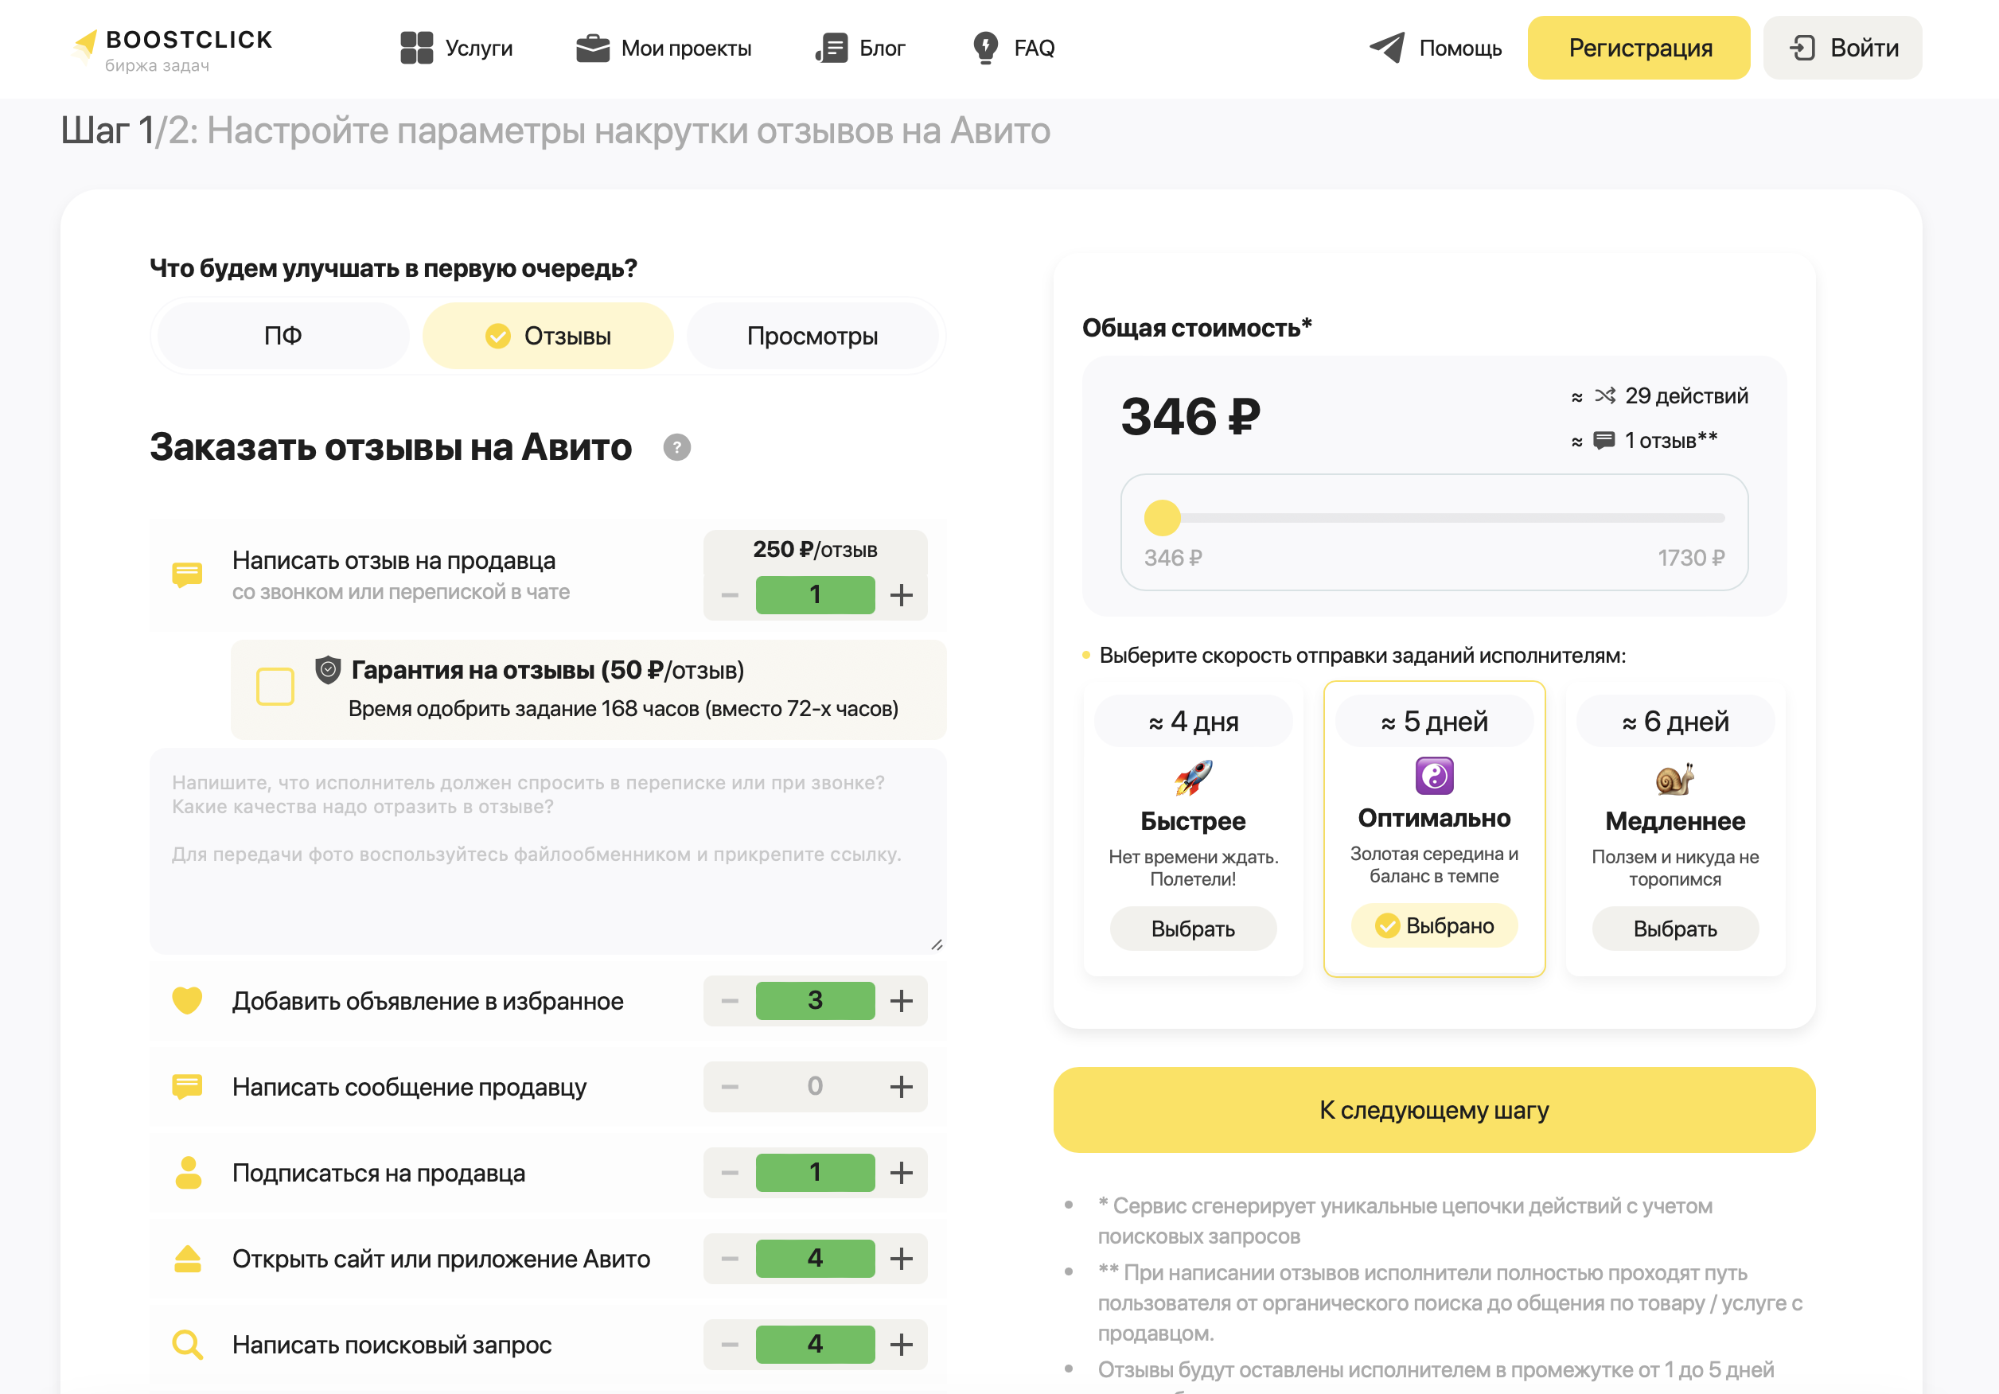This screenshot has width=1999, height=1394.
Task: Click the message count value 0
Action: point(815,1087)
